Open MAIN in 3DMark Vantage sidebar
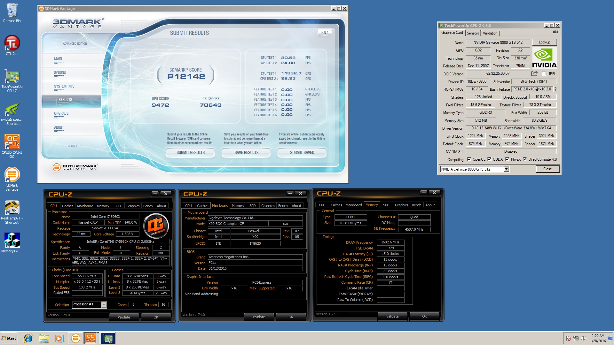 [x=58, y=59]
